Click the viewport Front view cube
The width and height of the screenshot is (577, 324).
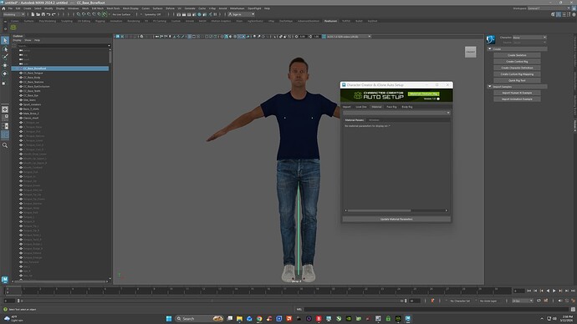coord(470,52)
